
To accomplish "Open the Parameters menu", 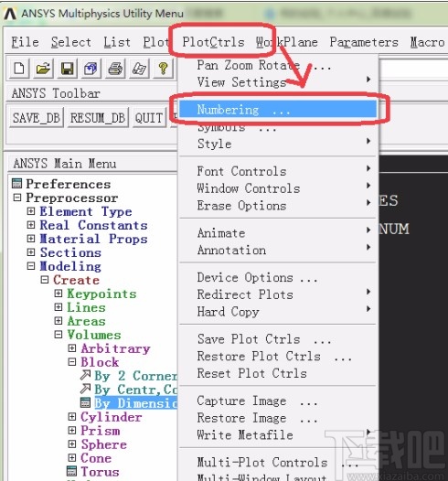I will [364, 42].
